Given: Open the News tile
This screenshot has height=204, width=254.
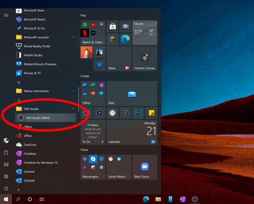Looking at the screenshot, I should [x=119, y=59].
